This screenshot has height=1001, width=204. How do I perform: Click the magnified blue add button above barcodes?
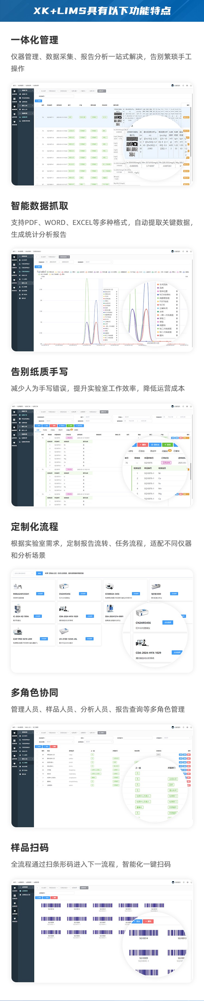point(138,921)
